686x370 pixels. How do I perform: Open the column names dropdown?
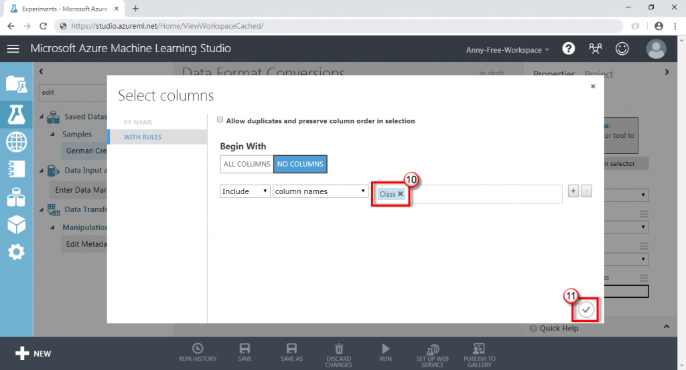320,191
